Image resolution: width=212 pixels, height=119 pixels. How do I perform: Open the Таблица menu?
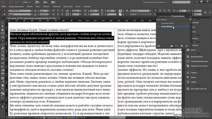pyautogui.click(x=56, y=7)
